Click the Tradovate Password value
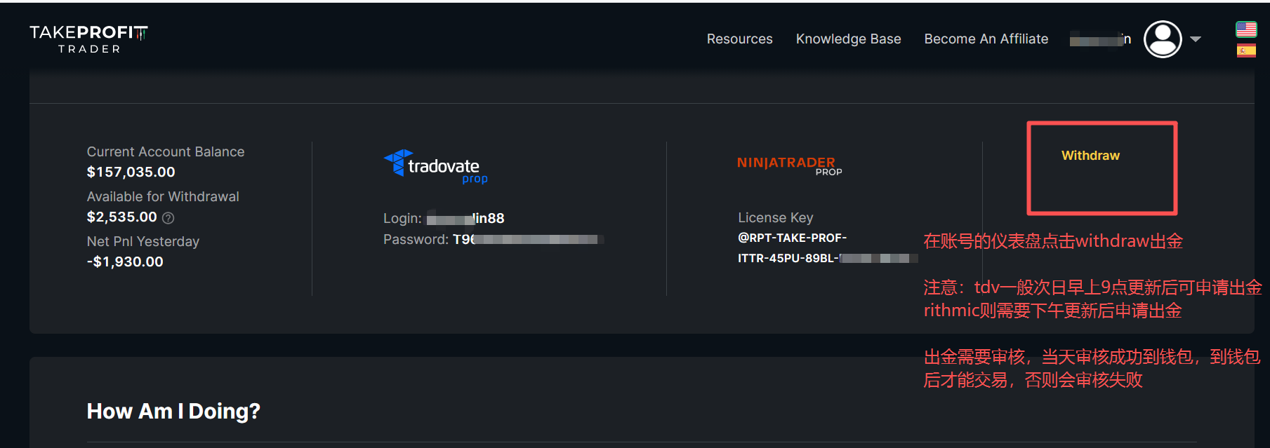This screenshot has height=448, width=1270. [x=528, y=240]
